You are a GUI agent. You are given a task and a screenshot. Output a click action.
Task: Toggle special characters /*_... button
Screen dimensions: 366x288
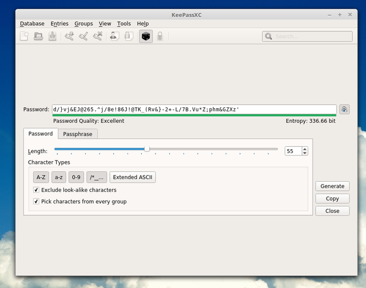point(97,177)
